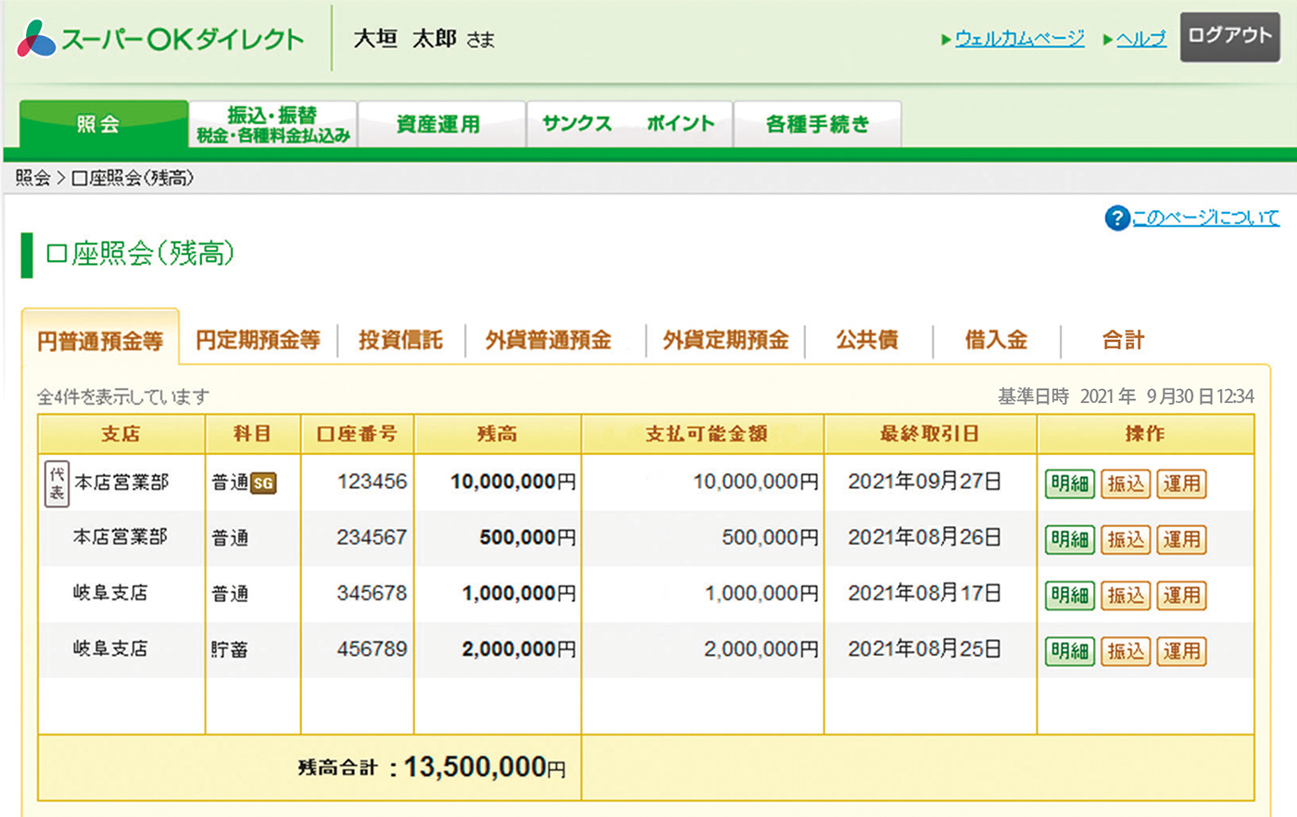
Task: Open the 各種手続き menu tab
Action: click(817, 124)
